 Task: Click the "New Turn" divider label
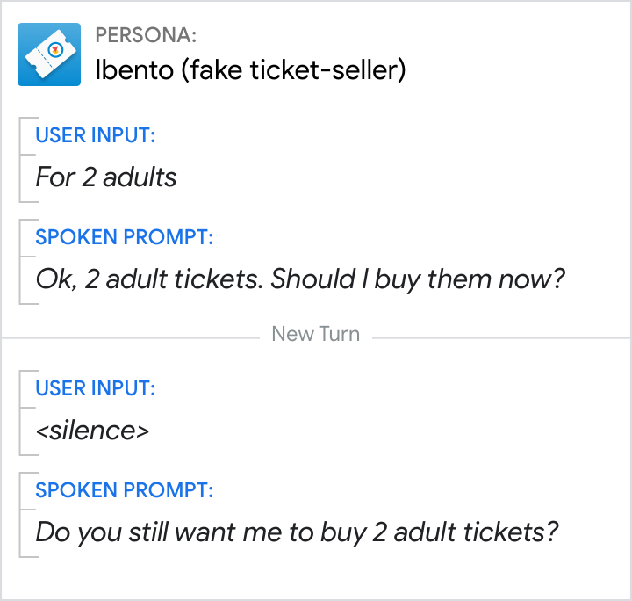(315, 334)
